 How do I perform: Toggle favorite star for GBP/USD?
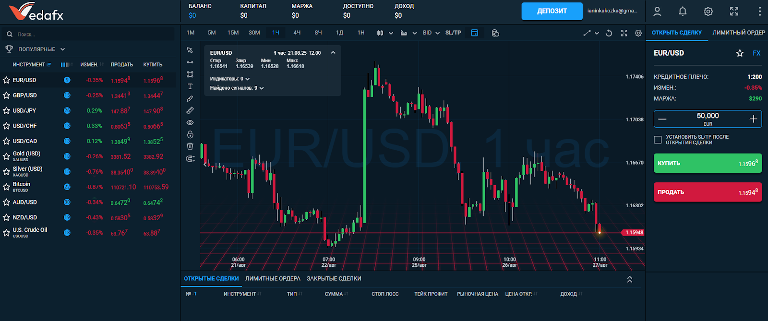point(6,95)
